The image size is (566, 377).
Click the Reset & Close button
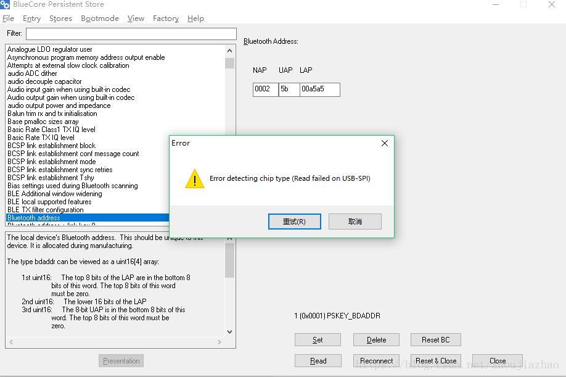(436, 361)
